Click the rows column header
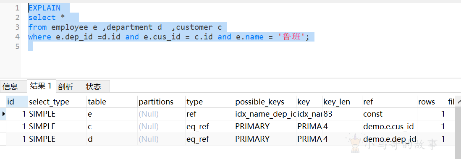 [432, 102]
